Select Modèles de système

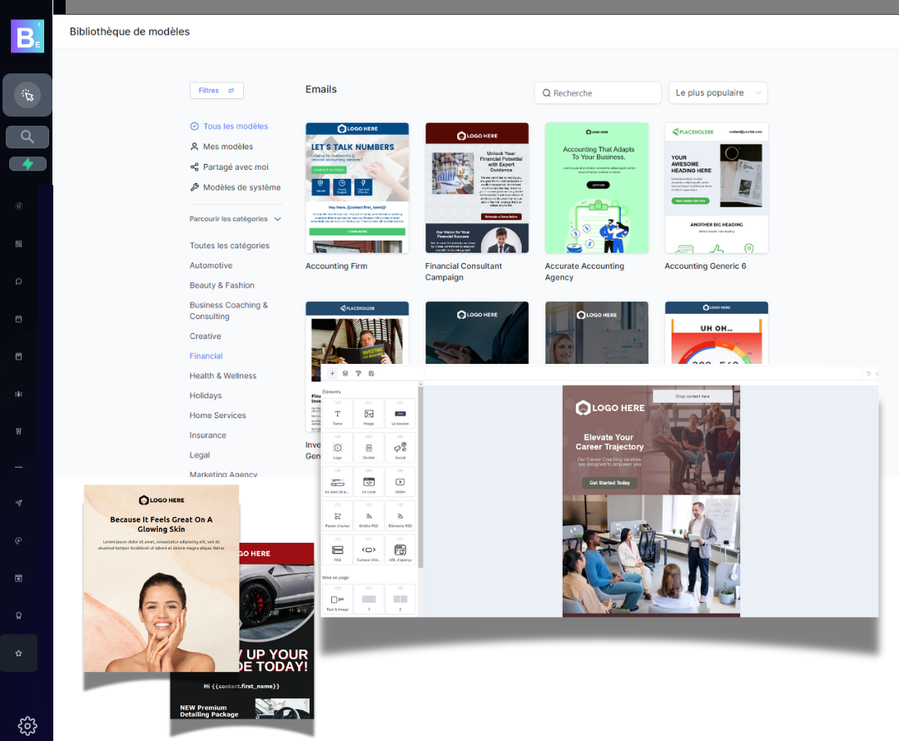(235, 187)
